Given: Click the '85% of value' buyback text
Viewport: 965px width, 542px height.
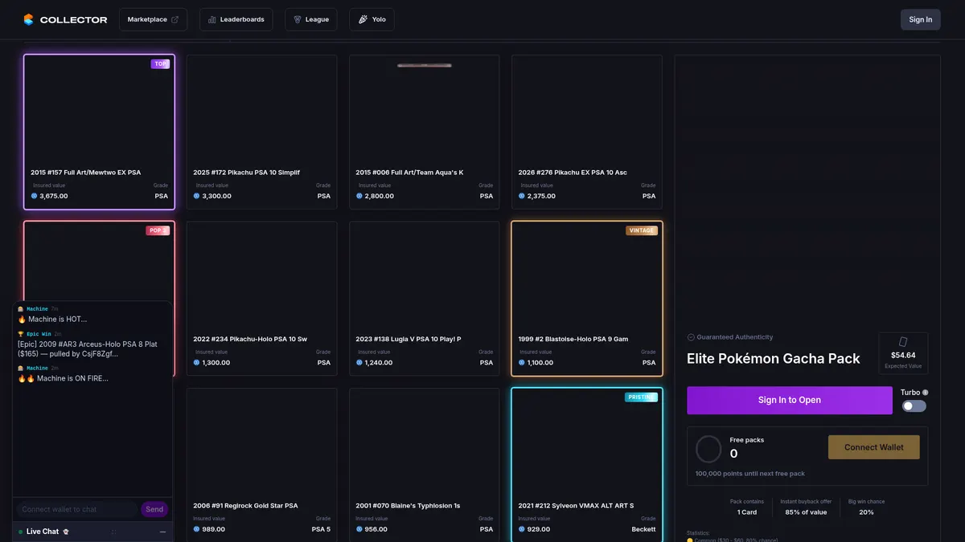Looking at the screenshot, I should [806, 512].
